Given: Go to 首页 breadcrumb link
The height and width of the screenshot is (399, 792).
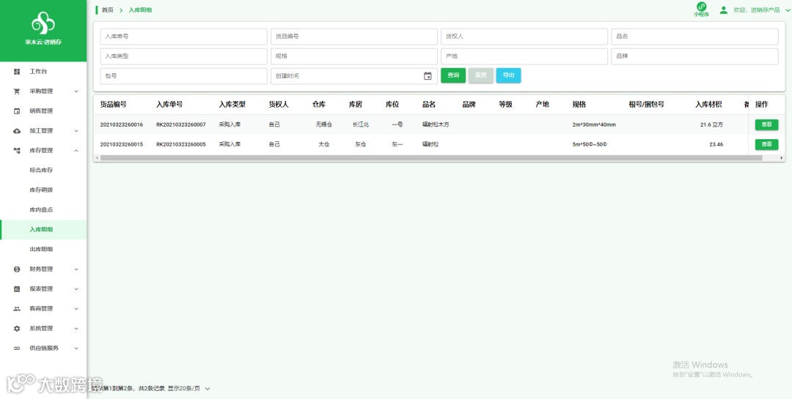Looking at the screenshot, I should (x=108, y=10).
